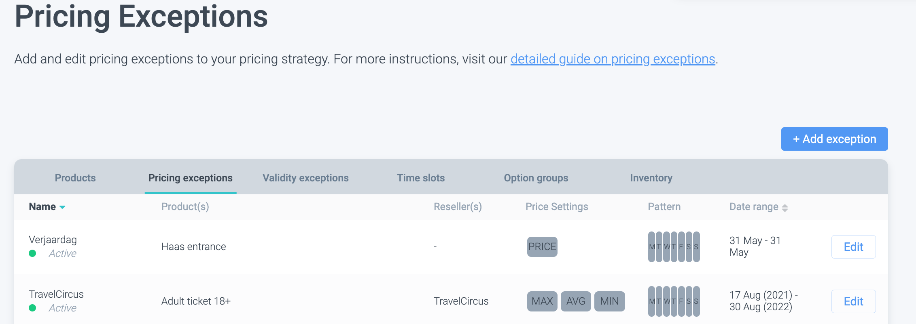Click the Monday pattern pill in Verjaardag row
This screenshot has height=324, width=916.
tap(652, 247)
